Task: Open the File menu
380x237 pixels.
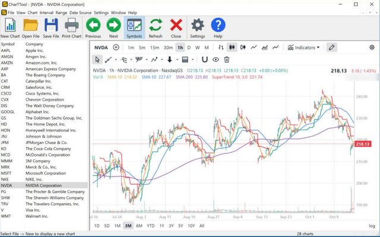Action: (x=11, y=12)
